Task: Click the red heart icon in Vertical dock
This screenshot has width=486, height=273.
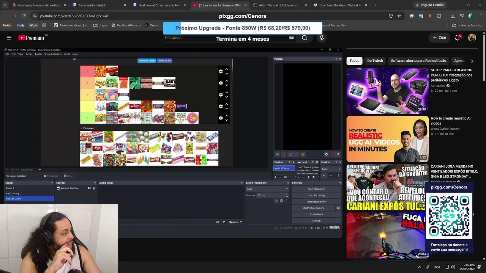Action: pos(333,154)
